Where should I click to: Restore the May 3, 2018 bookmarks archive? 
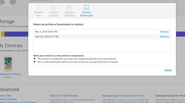point(164,32)
